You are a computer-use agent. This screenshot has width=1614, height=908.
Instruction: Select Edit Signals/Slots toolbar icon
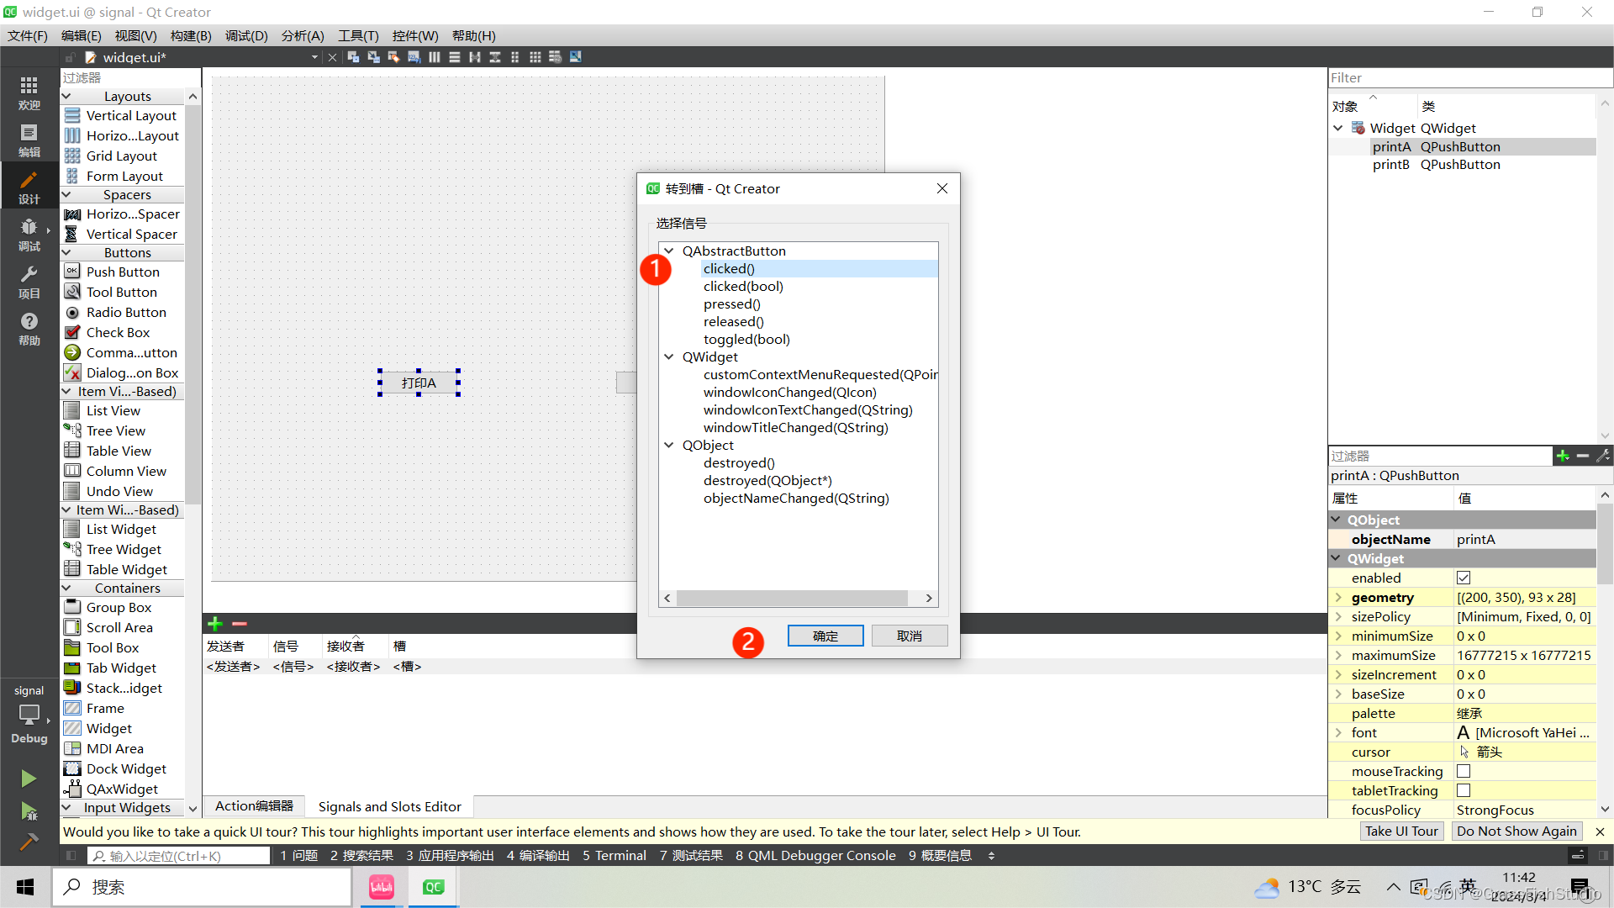click(373, 57)
